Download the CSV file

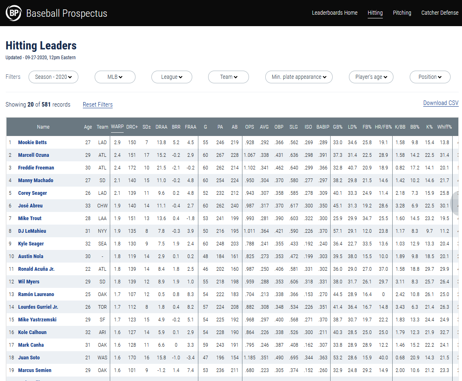click(441, 103)
